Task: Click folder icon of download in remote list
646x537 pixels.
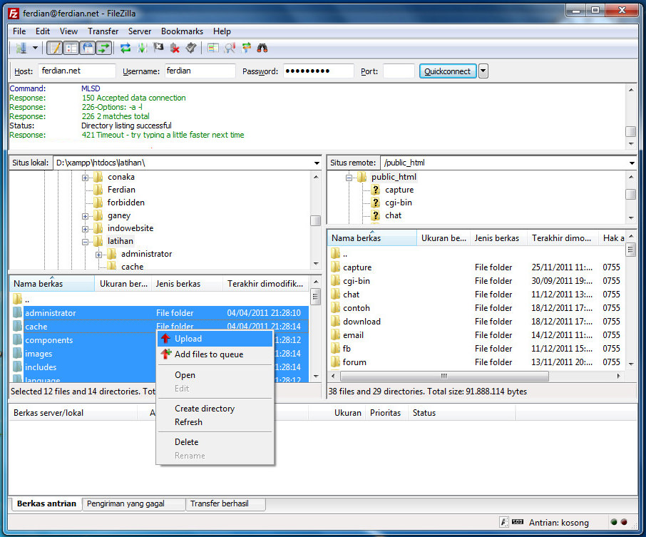Action: (336, 322)
